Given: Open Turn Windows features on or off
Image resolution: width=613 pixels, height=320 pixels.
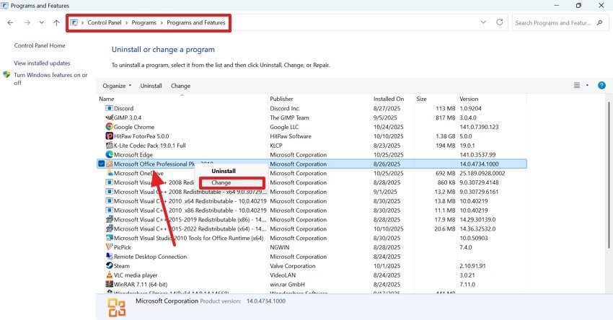Looking at the screenshot, I should (x=50, y=79).
